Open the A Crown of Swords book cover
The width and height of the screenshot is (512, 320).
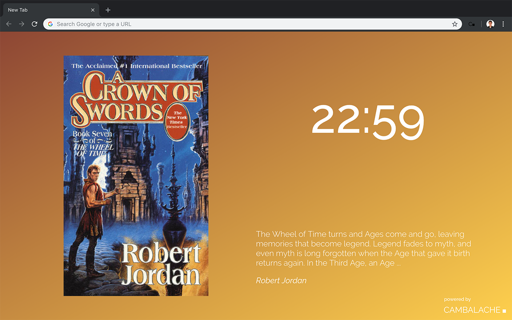136,176
